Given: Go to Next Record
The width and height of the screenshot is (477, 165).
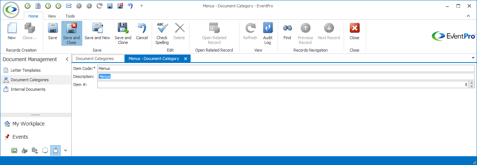Looking at the screenshot, I should [x=329, y=31].
